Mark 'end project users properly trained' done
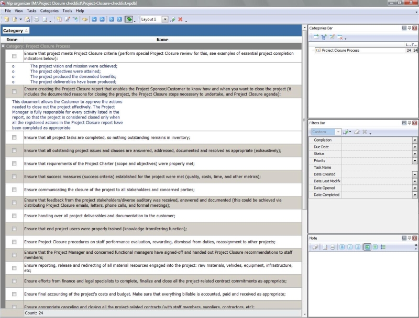419x318 pixels. coord(14,229)
